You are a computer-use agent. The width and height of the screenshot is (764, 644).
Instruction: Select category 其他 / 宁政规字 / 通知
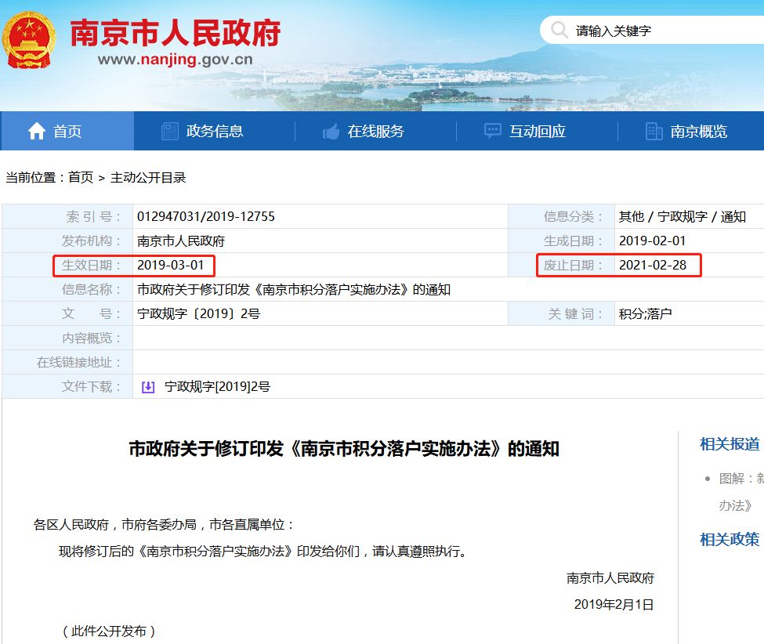coord(683,216)
